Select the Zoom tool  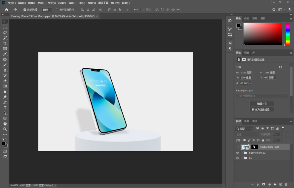pos(5,129)
